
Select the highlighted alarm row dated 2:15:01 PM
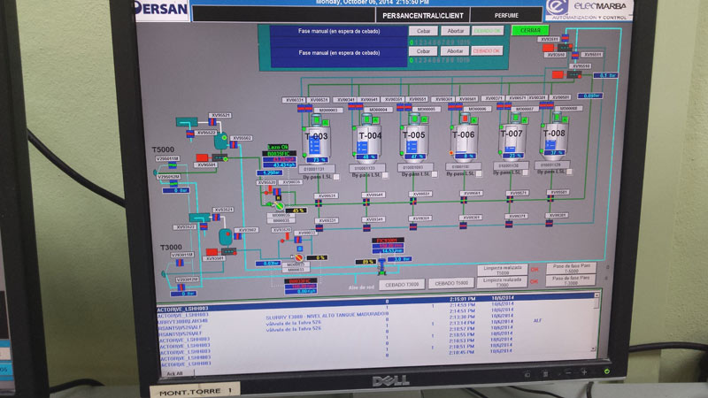tap(376, 301)
